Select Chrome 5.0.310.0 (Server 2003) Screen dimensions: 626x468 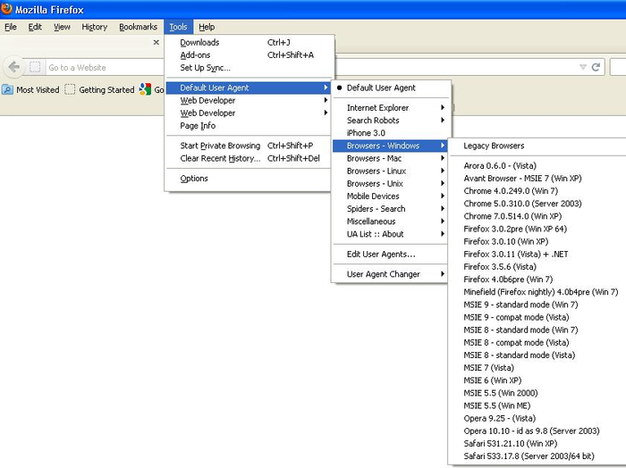537,204
